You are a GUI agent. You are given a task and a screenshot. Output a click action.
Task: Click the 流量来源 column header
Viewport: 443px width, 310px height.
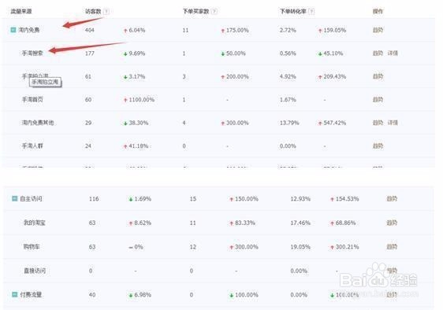(21, 11)
